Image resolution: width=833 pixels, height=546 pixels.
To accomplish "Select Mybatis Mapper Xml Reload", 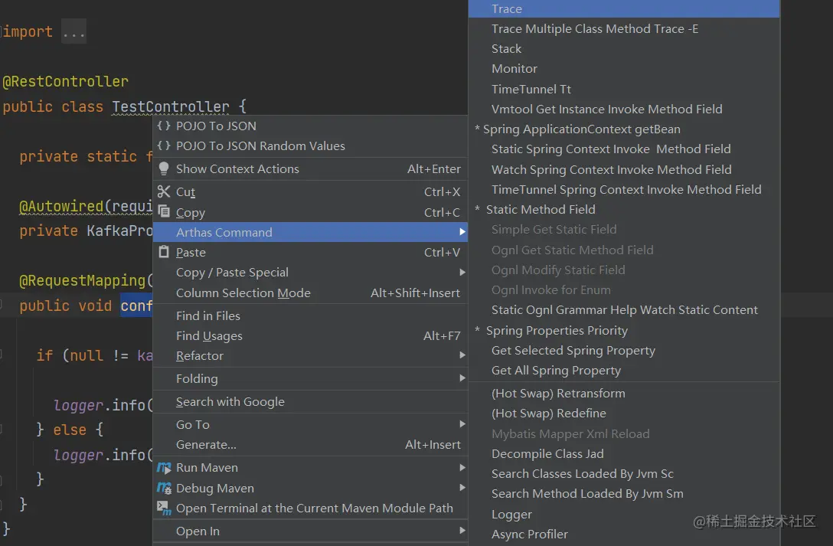I will 624,434.
